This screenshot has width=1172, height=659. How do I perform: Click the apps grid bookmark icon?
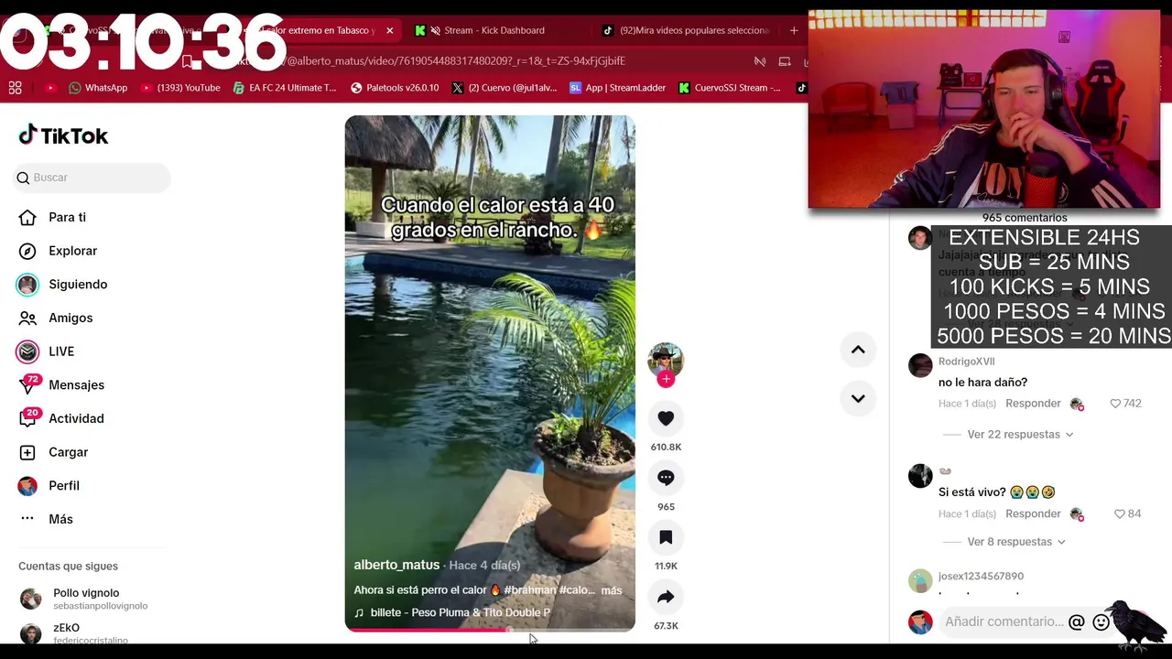tap(15, 88)
